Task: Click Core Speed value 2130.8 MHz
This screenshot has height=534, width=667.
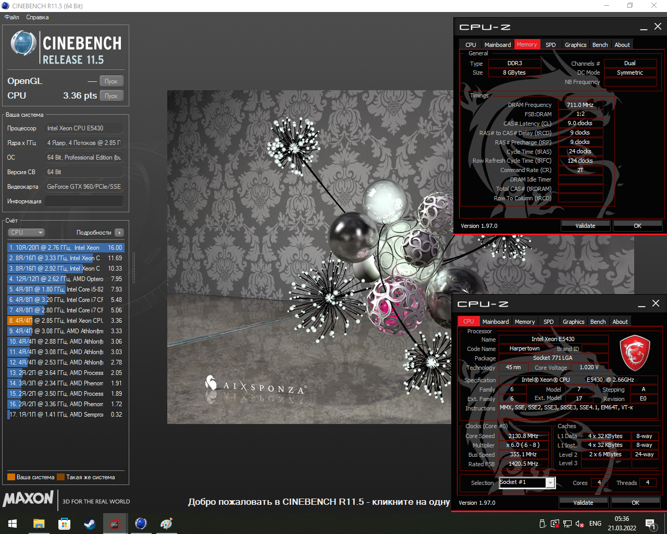Action: [523, 436]
